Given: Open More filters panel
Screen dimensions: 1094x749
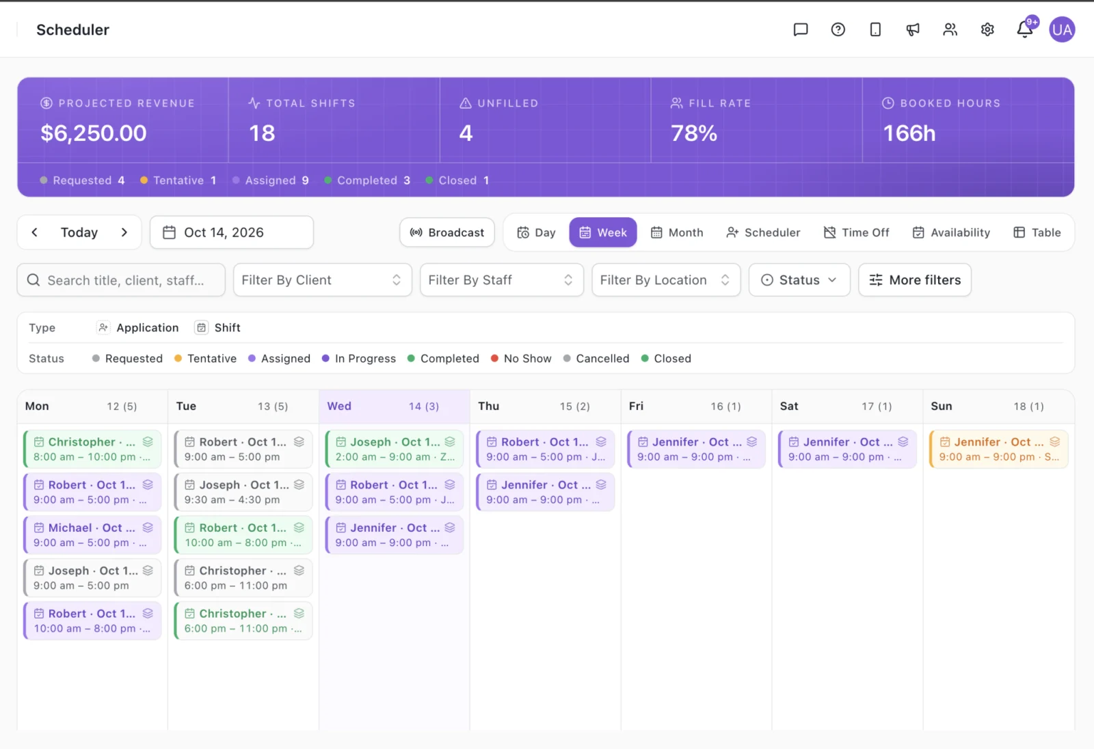Looking at the screenshot, I should pos(915,280).
